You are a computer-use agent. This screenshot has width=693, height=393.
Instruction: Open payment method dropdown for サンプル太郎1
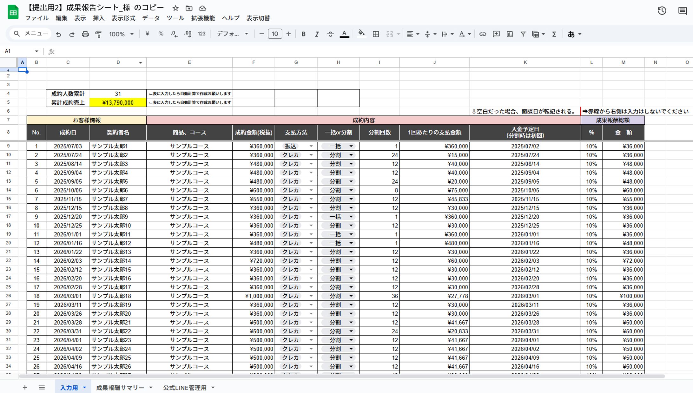coord(311,146)
